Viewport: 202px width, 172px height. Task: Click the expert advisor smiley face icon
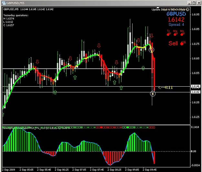click(x=188, y=9)
